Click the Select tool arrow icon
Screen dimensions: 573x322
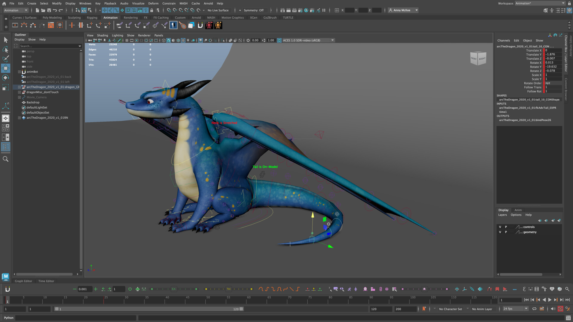point(6,40)
